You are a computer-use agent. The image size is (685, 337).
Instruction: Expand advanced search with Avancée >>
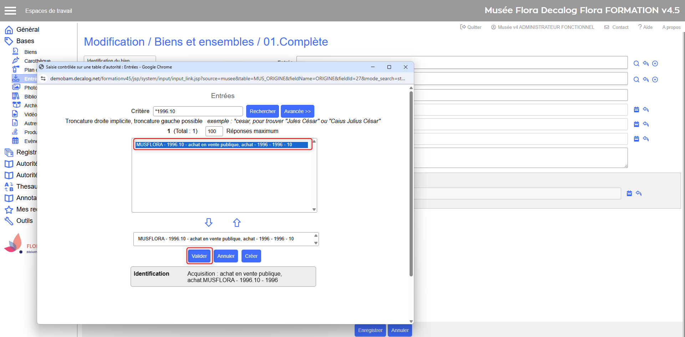(x=297, y=111)
